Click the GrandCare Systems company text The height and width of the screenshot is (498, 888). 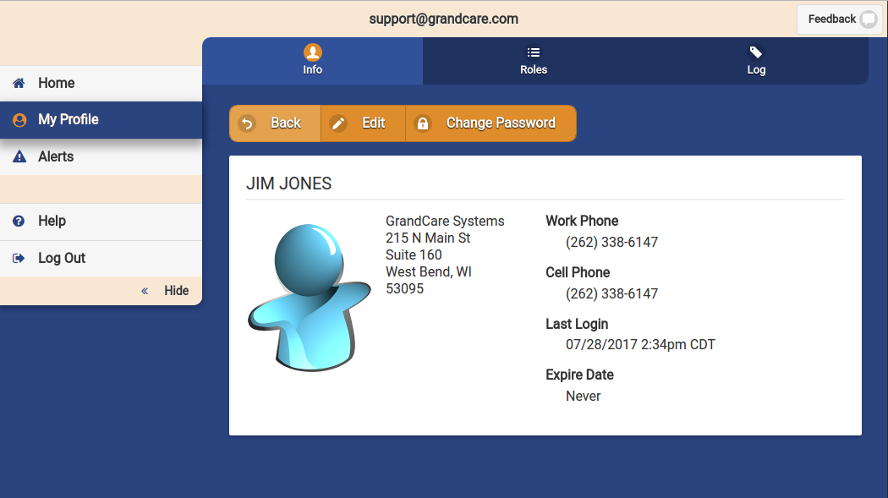point(445,222)
